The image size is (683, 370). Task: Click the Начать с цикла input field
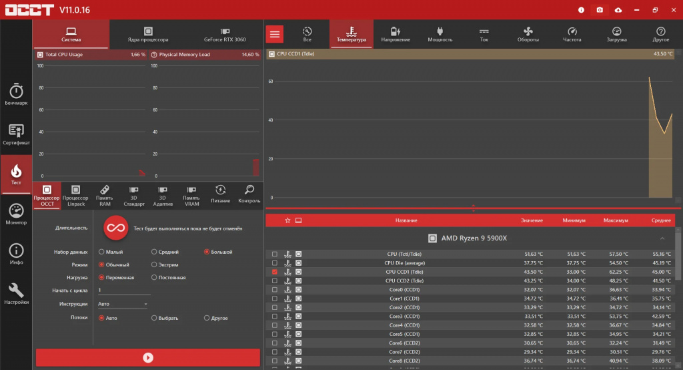[x=123, y=290]
